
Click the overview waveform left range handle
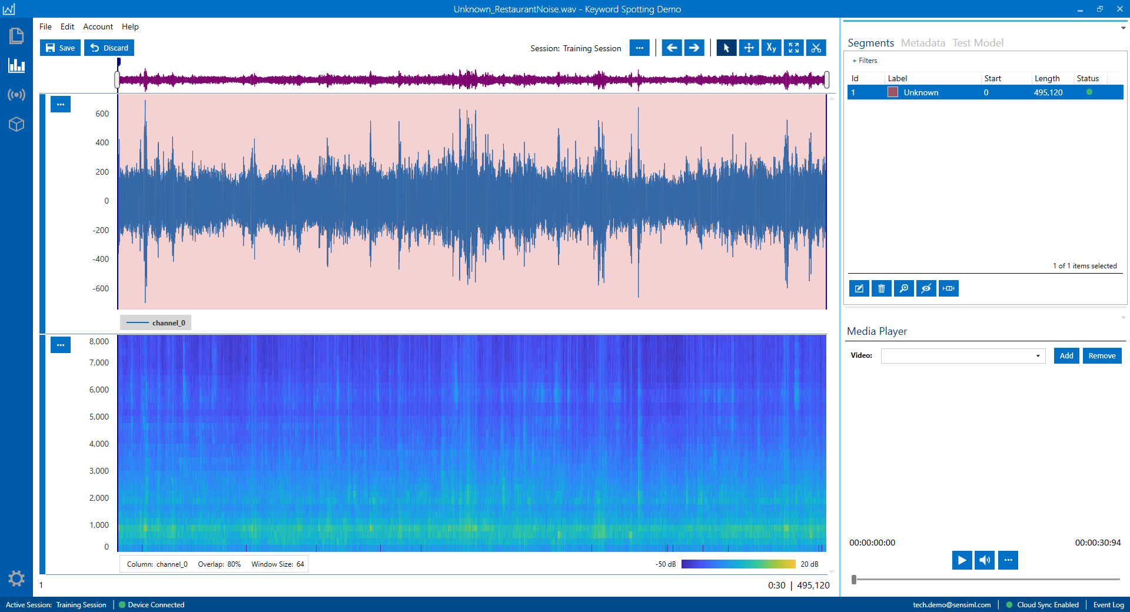(117, 79)
